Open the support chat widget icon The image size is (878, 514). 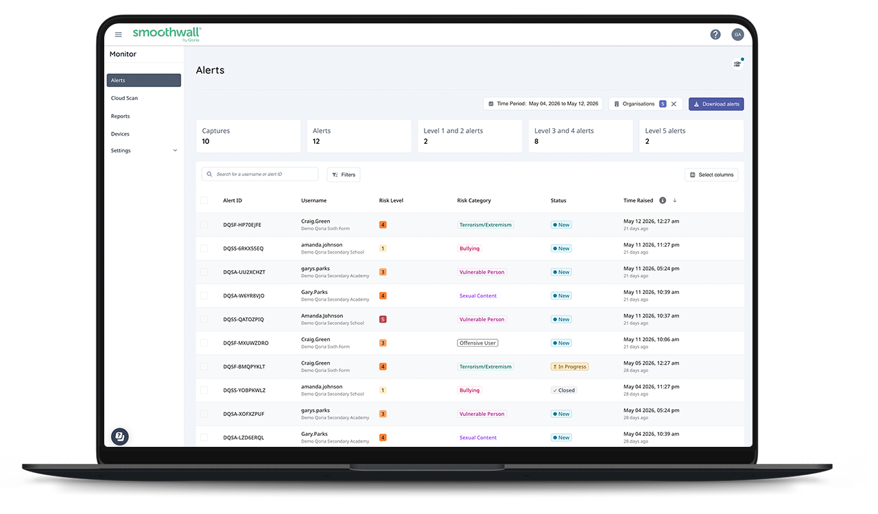click(120, 437)
